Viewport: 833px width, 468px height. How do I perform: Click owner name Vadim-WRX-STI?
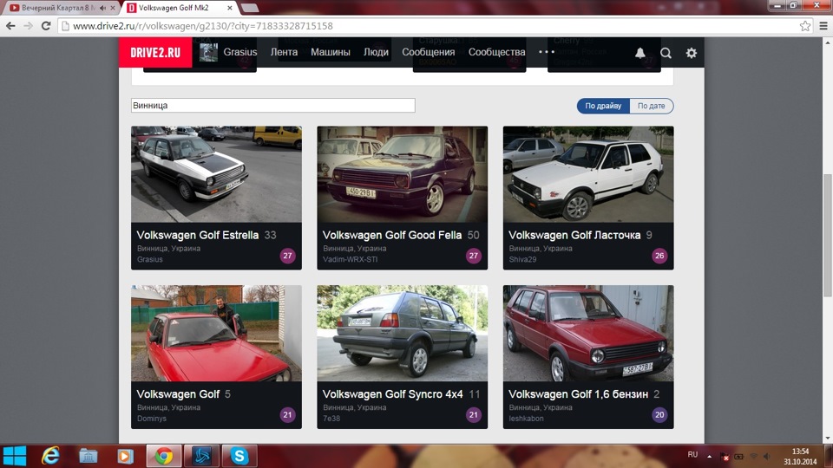350,259
